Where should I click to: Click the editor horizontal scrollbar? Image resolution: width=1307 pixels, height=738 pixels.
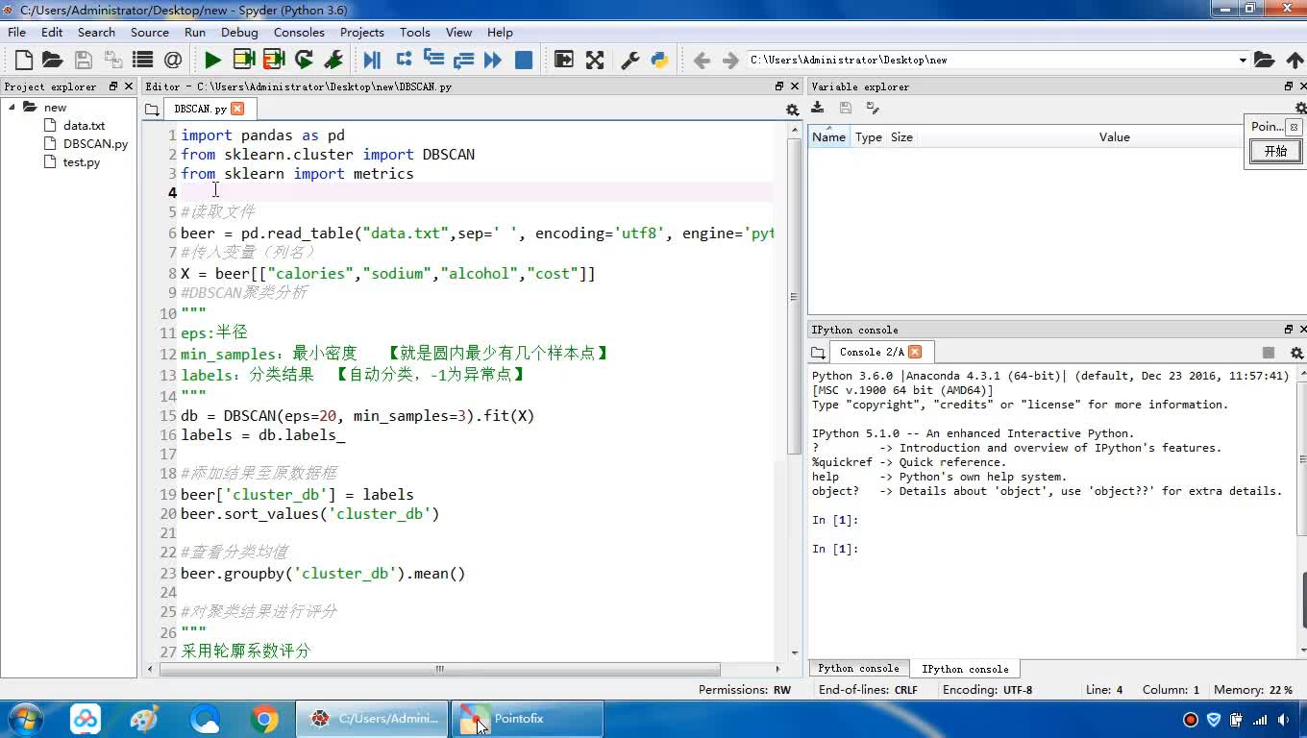[439, 669]
